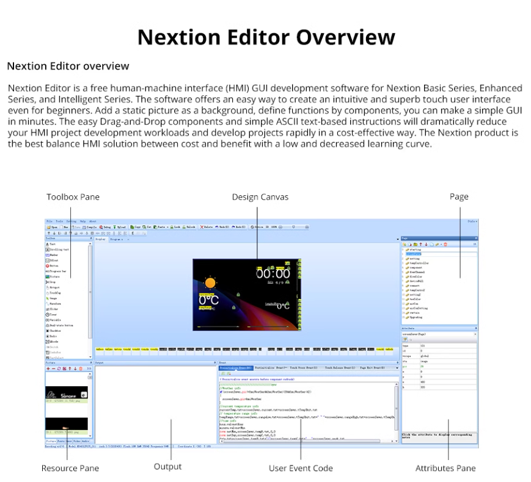Add picture with red plus icon
Screen dimensions: 531x482
(48, 369)
